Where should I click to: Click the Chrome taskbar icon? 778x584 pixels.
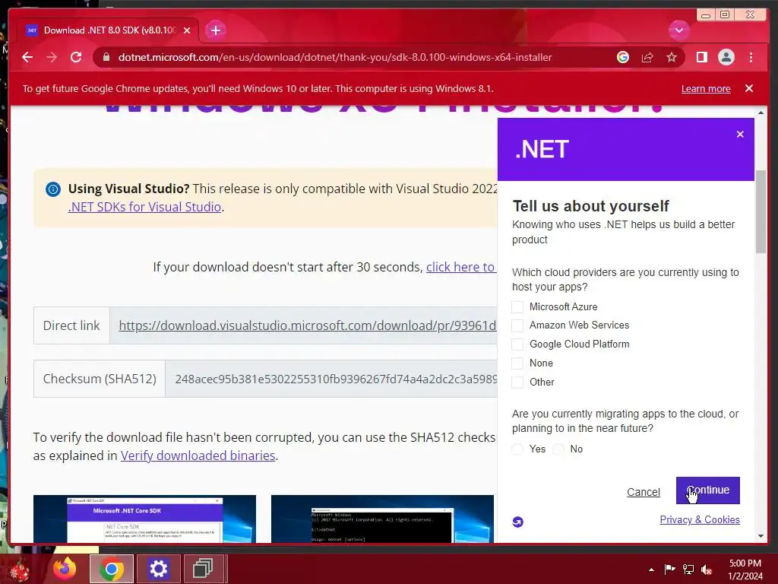[x=112, y=569]
